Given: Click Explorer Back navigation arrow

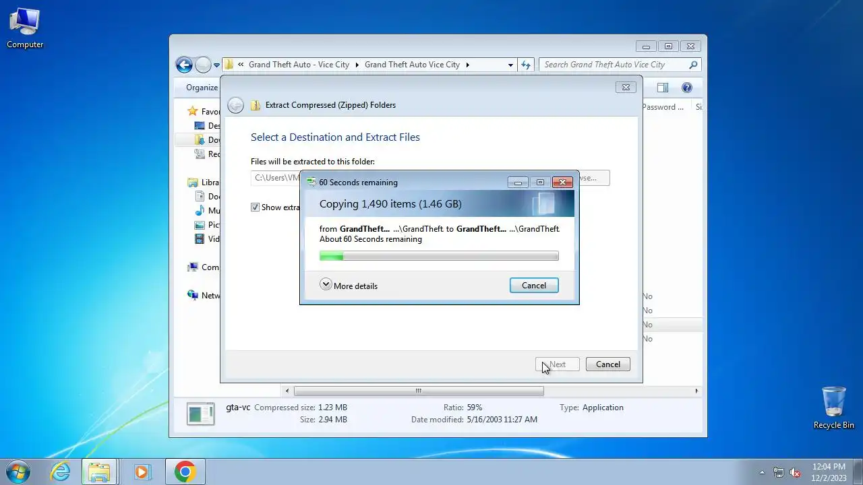Looking at the screenshot, I should point(184,65).
